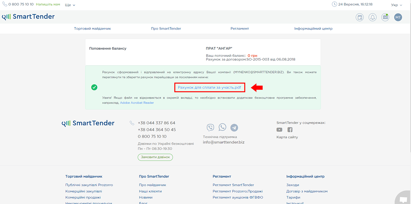Viewport: 411px width, 204px height.
Task: Expand the Ще dropdown in top bar
Action: point(70,5)
